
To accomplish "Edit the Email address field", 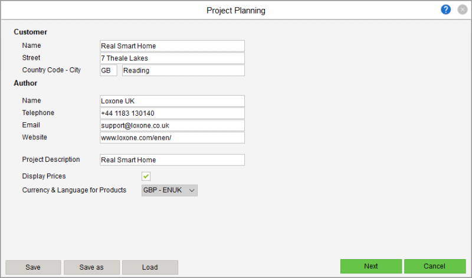I will click(172, 126).
